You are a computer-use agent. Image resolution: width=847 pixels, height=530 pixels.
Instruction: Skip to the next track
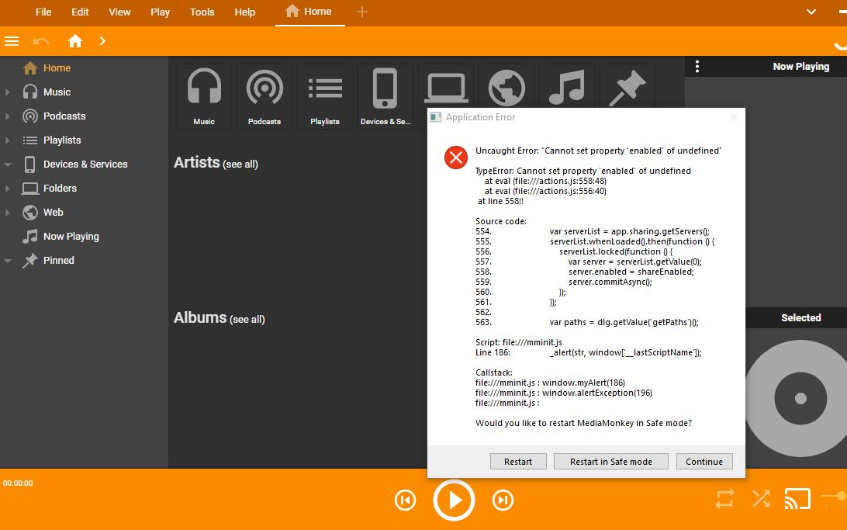tap(503, 501)
